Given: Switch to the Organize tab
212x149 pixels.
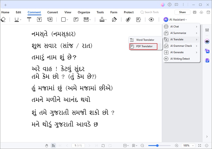Looking at the screenshot, I should click(84, 12).
